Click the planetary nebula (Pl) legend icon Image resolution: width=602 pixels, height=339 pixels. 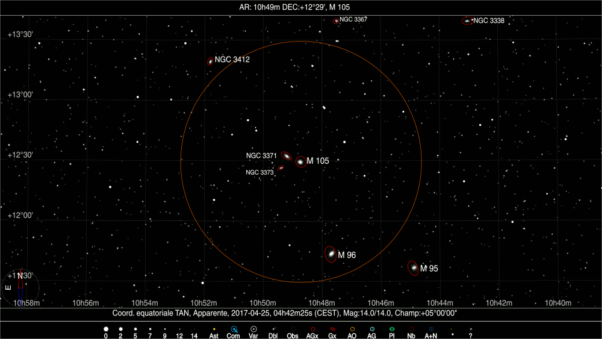coord(392,329)
